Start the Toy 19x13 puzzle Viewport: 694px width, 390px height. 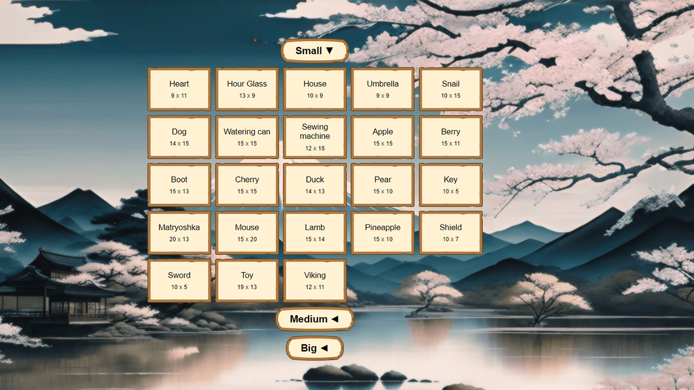(x=247, y=280)
